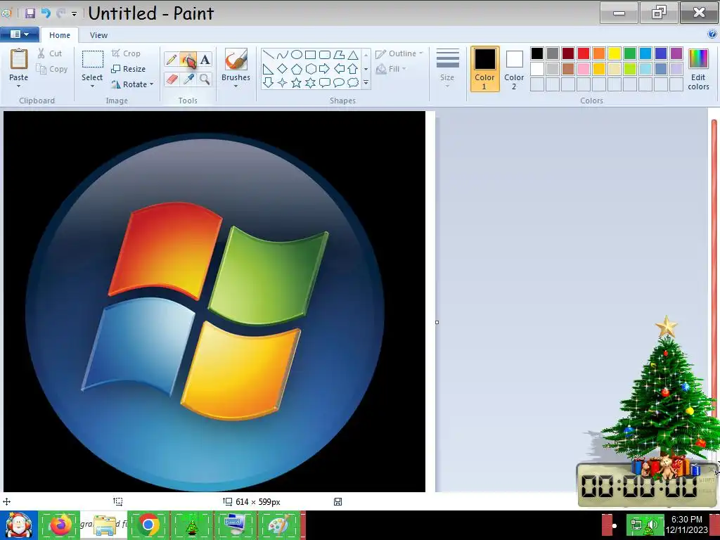Open Chrome from the taskbar
This screenshot has width=720, height=540.
[x=148, y=525]
